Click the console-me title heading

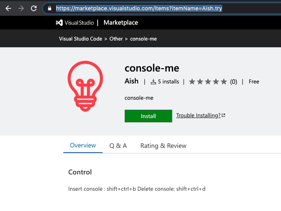click(x=152, y=68)
